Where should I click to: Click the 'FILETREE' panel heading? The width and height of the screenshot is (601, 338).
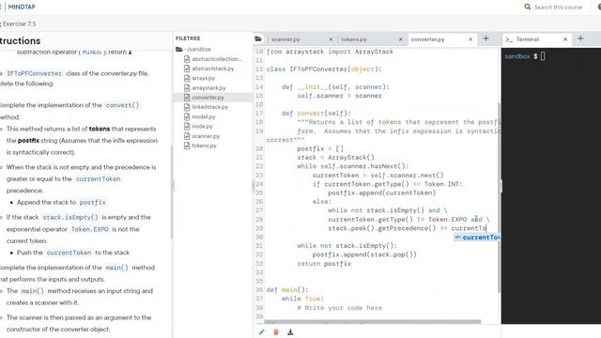pyautogui.click(x=188, y=38)
